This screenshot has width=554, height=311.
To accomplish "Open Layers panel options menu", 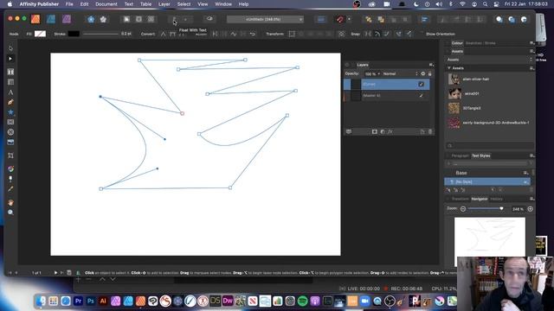I will 431,65.
